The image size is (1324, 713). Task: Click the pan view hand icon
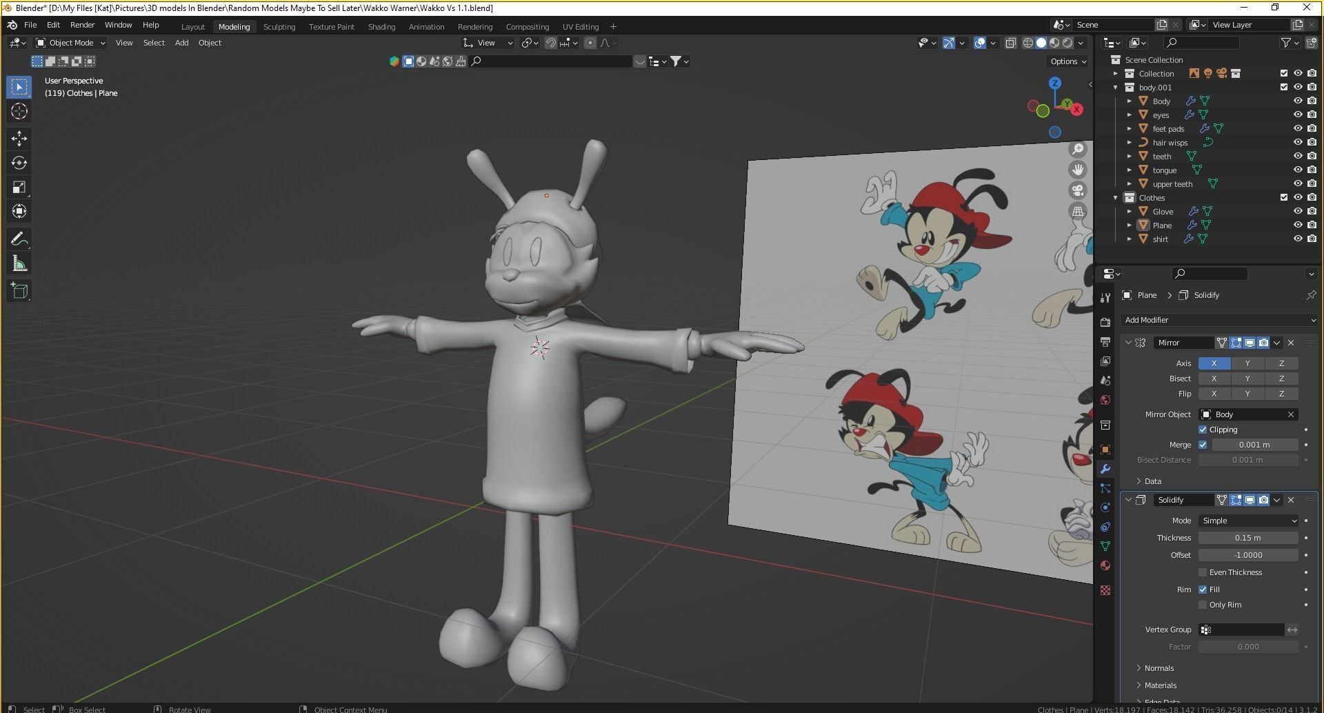coord(1078,170)
